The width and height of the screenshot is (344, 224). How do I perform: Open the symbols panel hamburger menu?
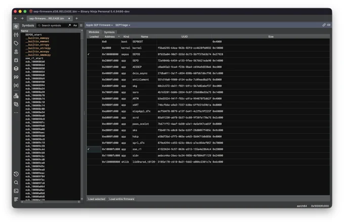pos(81,25)
